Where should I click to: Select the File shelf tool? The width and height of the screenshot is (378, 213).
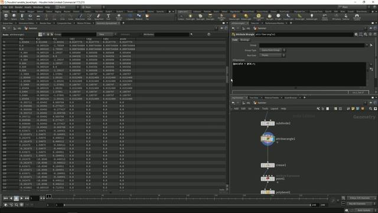tap(147, 17)
